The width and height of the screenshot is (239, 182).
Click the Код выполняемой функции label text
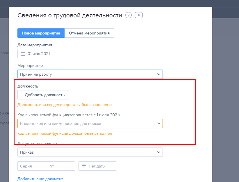[69, 115]
